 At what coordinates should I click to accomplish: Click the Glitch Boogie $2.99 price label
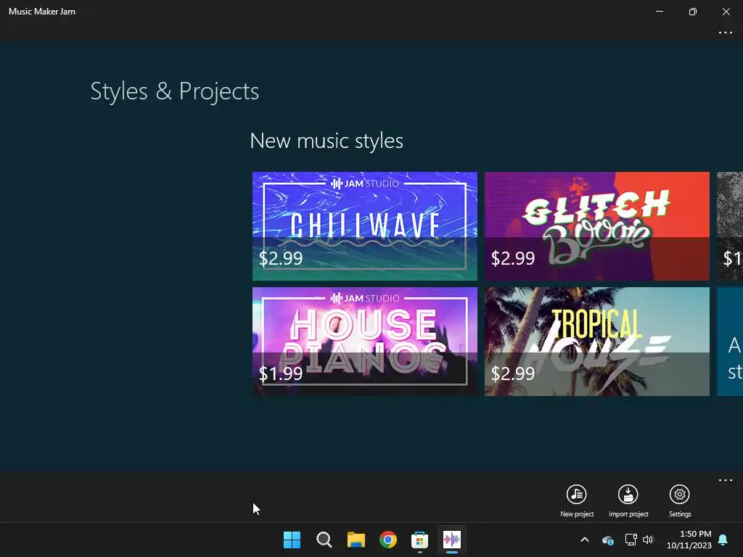click(513, 258)
